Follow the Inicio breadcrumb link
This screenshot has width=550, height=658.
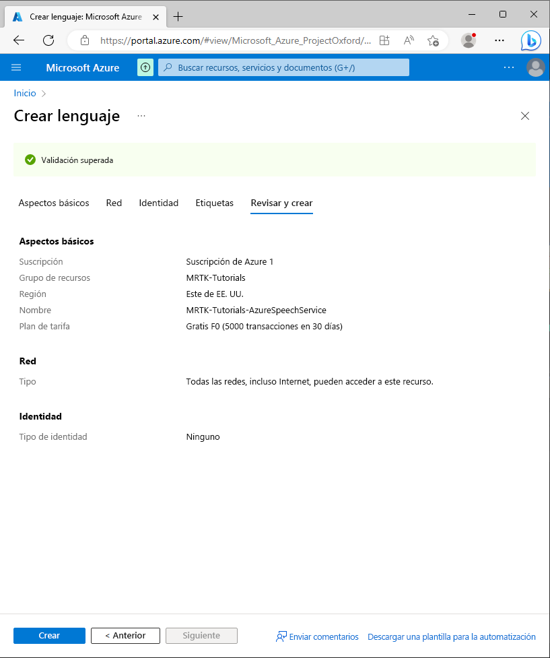tap(25, 93)
